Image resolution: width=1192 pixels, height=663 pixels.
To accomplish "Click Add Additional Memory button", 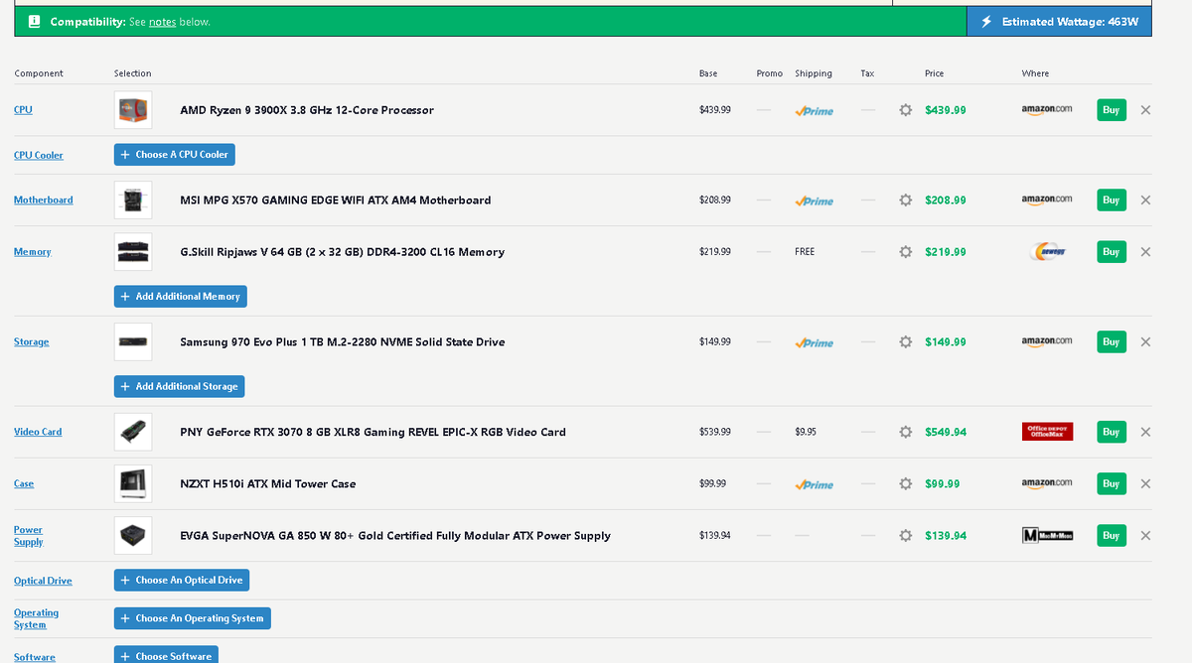I will tap(181, 296).
